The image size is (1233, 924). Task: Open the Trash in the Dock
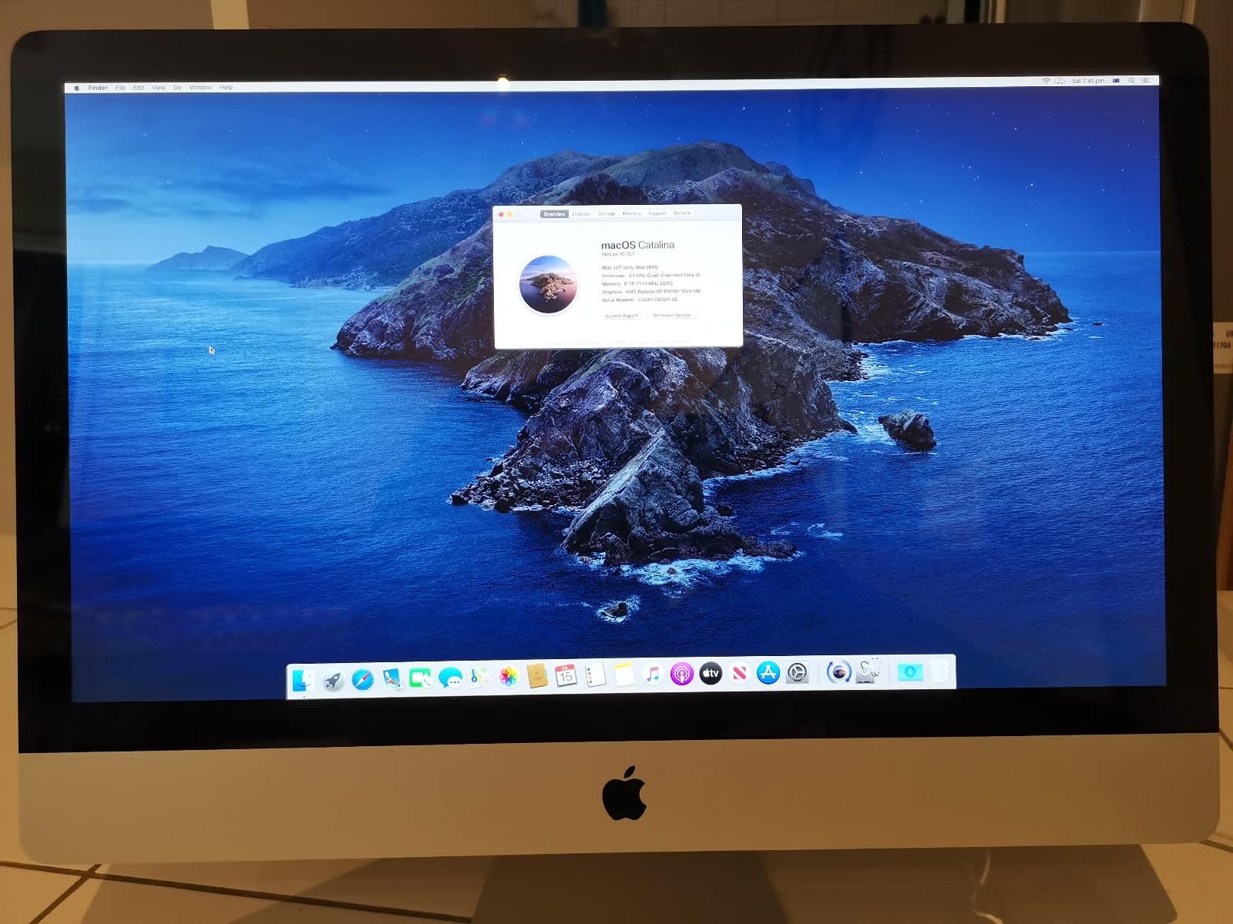tap(939, 670)
